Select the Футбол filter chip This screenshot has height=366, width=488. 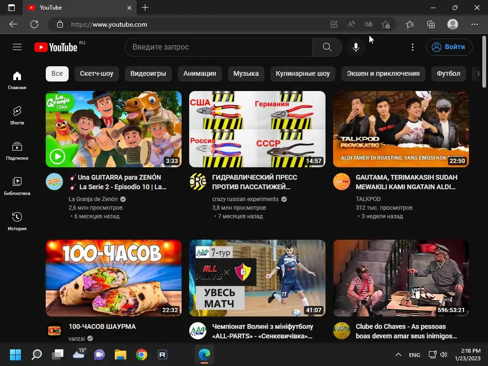pyautogui.click(x=448, y=74)
